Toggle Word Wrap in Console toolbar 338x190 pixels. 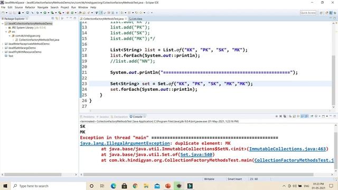(298, 116)
